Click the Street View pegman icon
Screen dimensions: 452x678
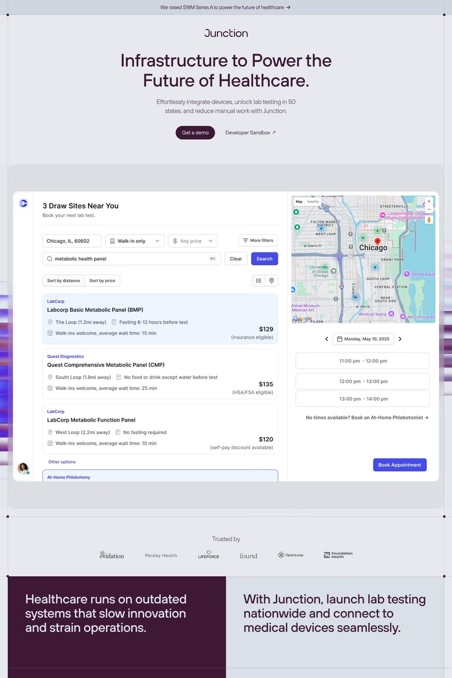[429, 220]
